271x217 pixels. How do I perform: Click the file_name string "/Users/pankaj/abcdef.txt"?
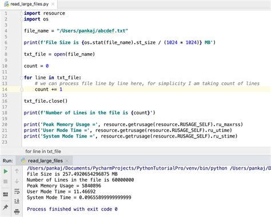coord(93,31)
